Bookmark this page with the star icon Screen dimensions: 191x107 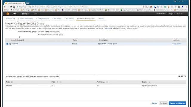point(144,7)
